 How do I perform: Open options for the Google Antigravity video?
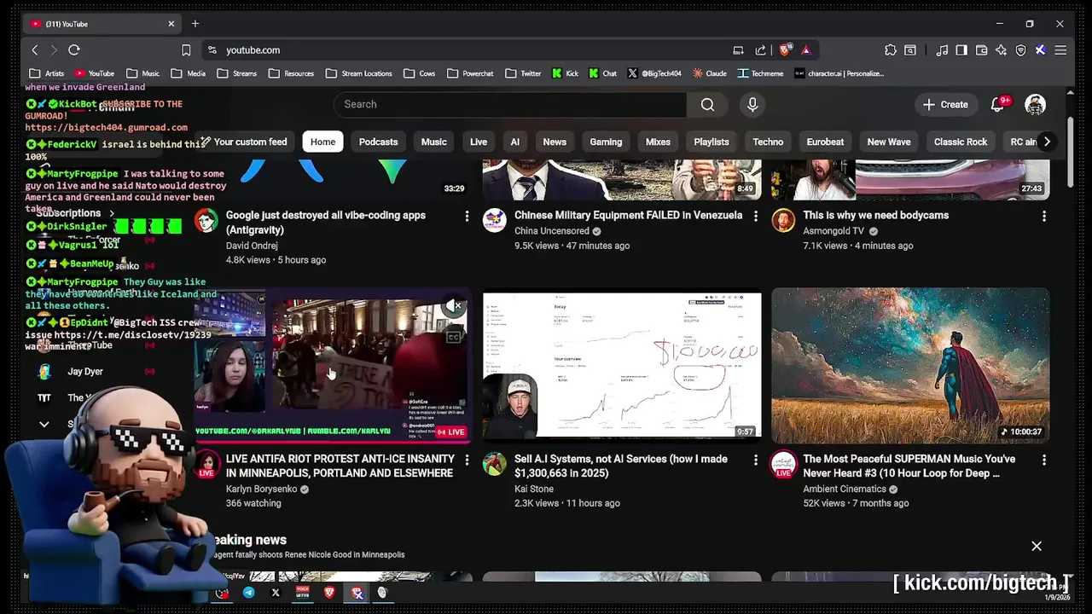(x=467, y=217)
